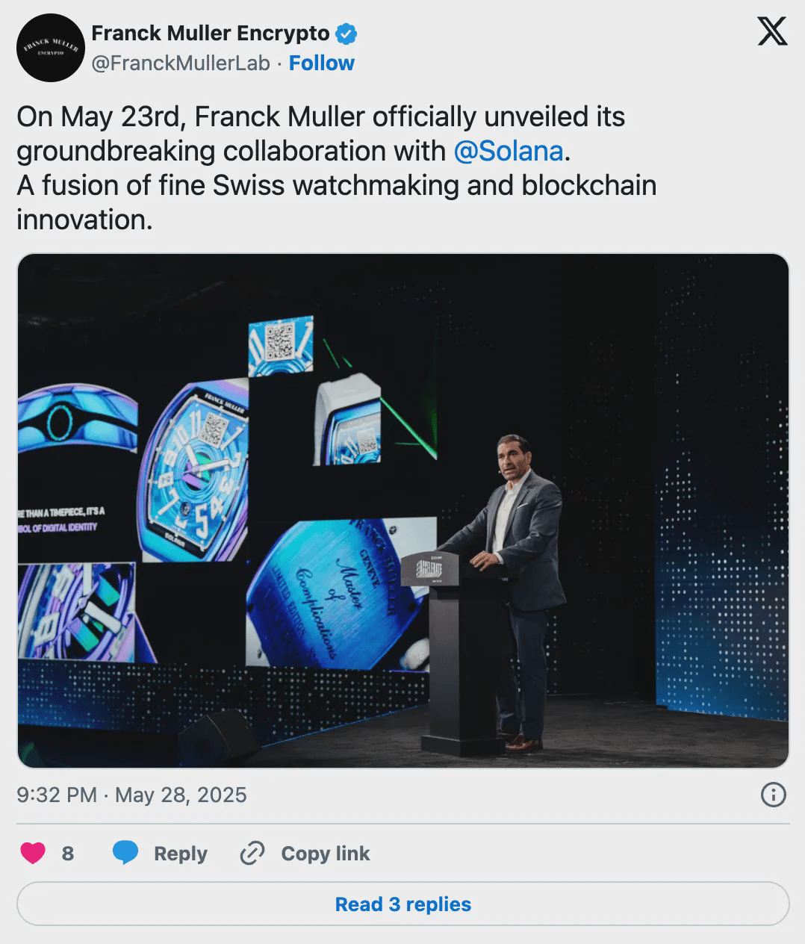Click the like count number 8

[x=68, y=853]
